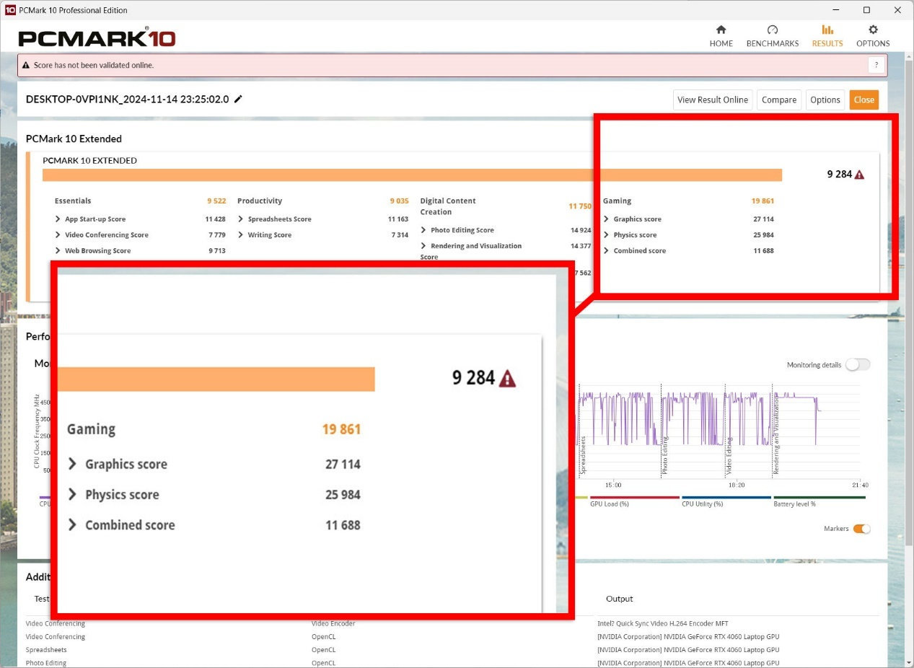Viewport: 914px width, 668px height.
Task: Click the warning icon beside score 9 284
Action: (859, 175)
